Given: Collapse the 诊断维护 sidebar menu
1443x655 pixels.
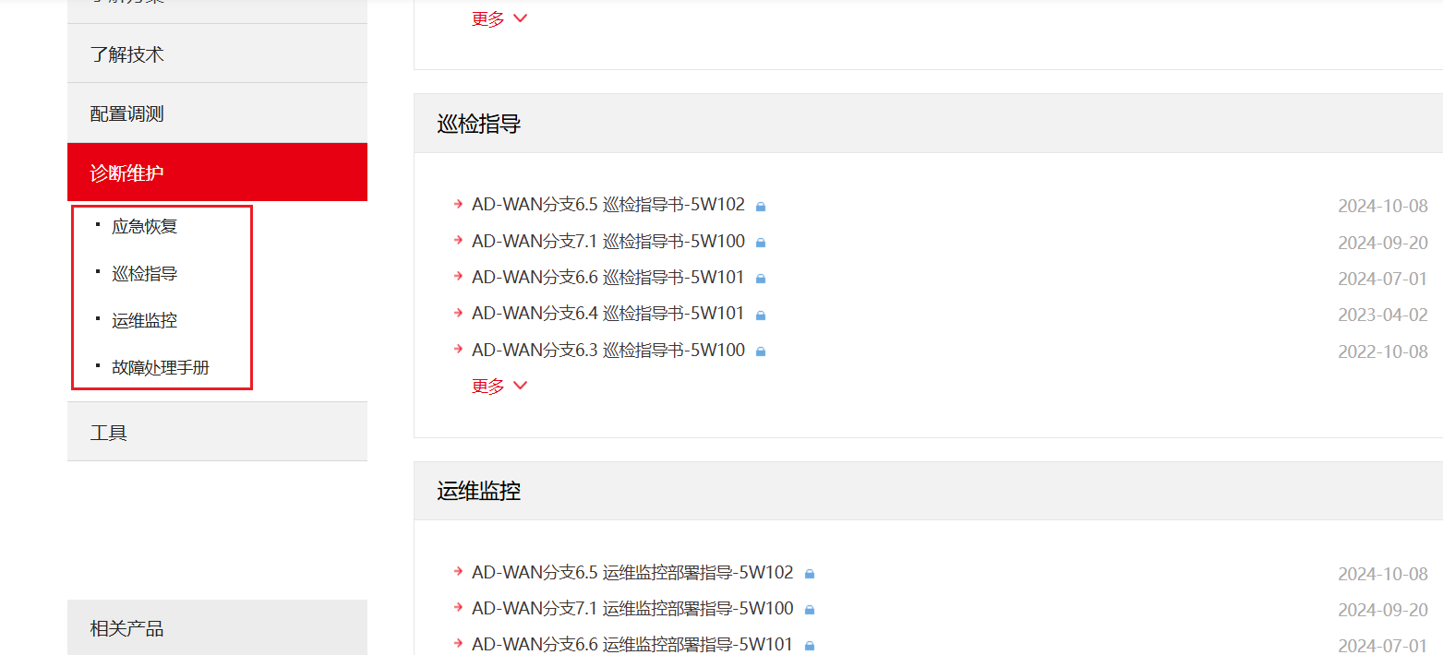Looking at the screenshot, I should (217, 173).
